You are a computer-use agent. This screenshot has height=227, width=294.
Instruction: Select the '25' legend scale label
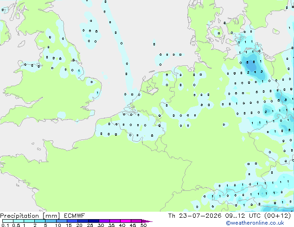point(90,225)
